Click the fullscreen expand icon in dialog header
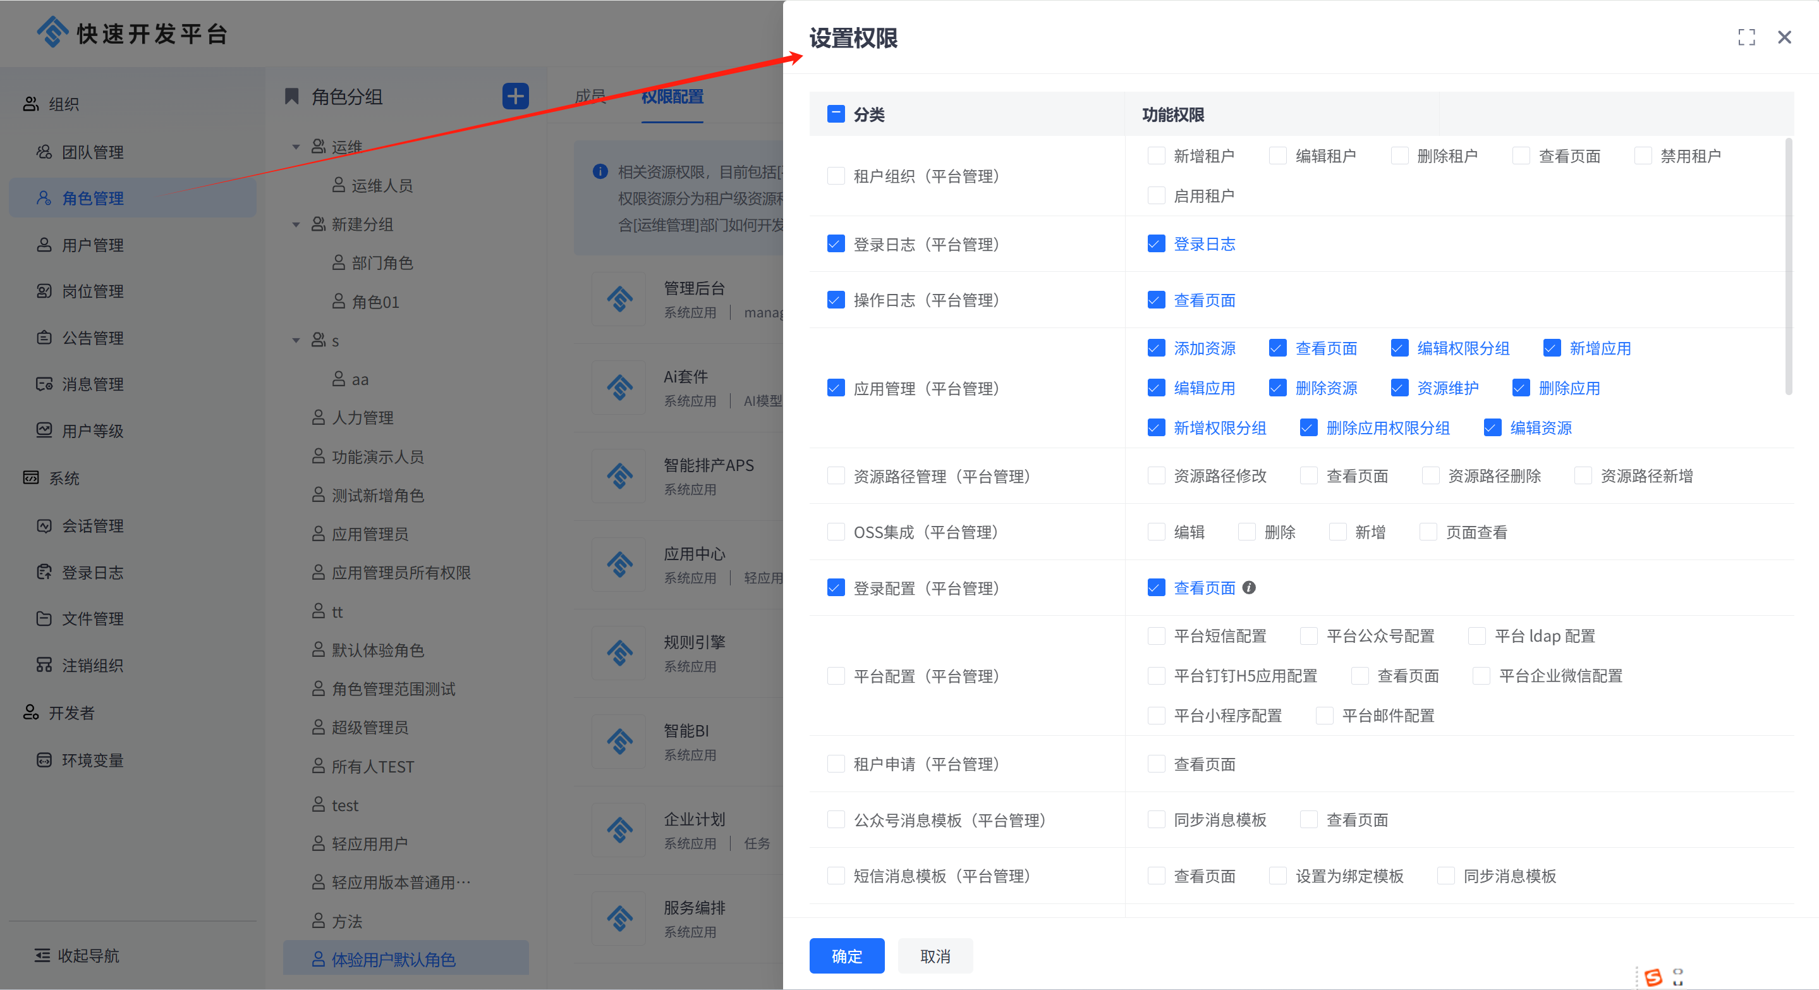 [1746, 37]
